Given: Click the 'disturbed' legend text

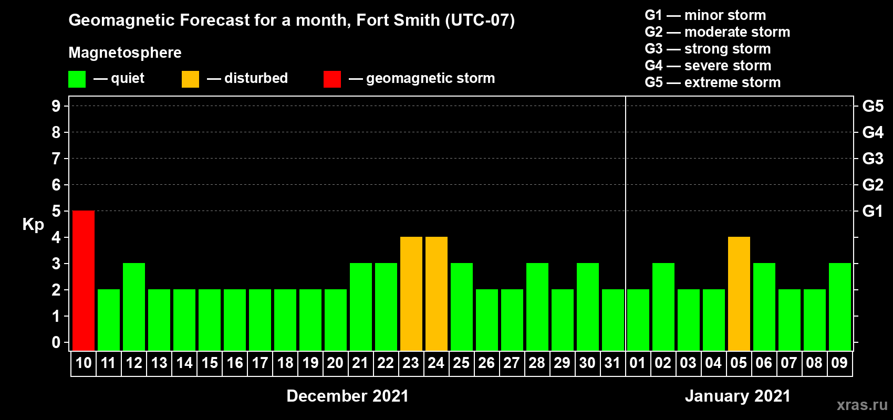Looking at the screenshot, I should click(x=256, y=78).
